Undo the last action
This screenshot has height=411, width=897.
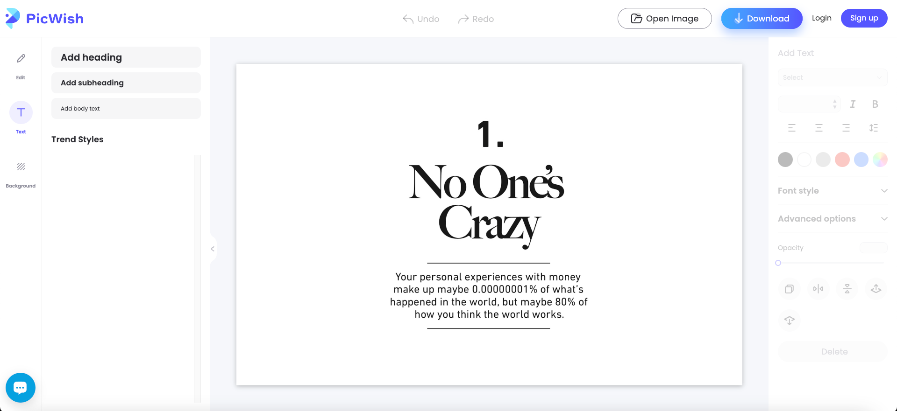421,19
